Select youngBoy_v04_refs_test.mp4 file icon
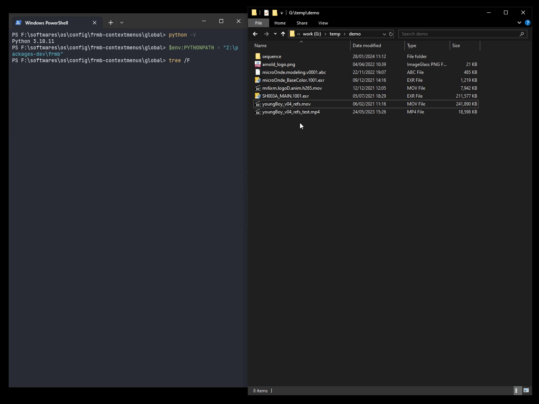 click(258, 112)
